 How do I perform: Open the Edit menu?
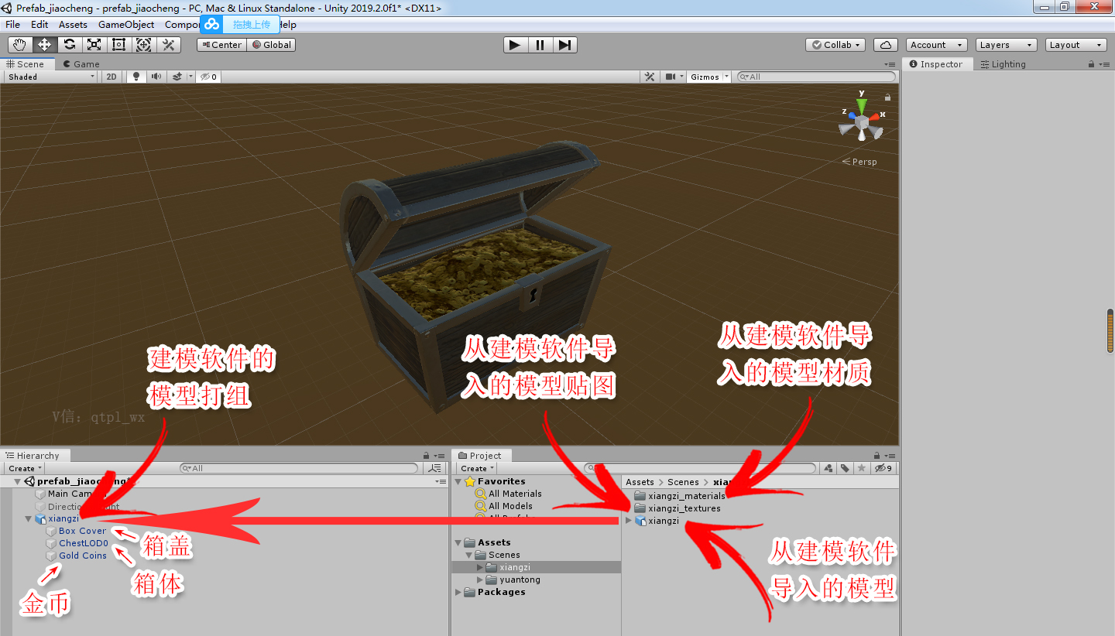pos(39,25)
